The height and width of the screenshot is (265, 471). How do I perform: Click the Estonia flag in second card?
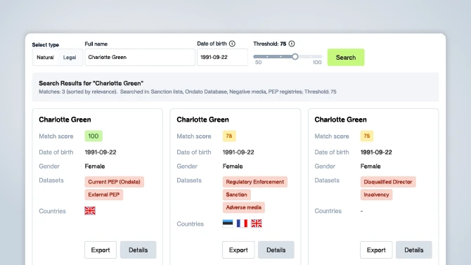(228, 224)
